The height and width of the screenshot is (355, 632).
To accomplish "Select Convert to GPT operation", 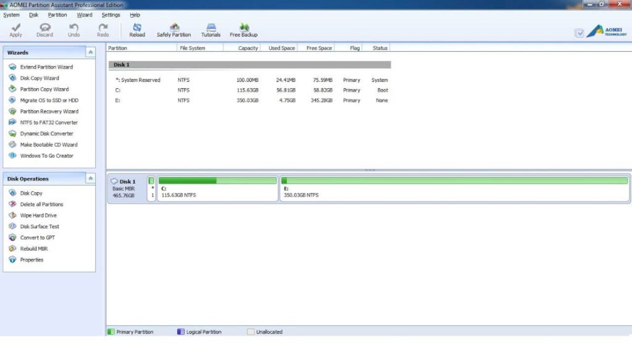I will pyautogui.click(x=38, y=238).
